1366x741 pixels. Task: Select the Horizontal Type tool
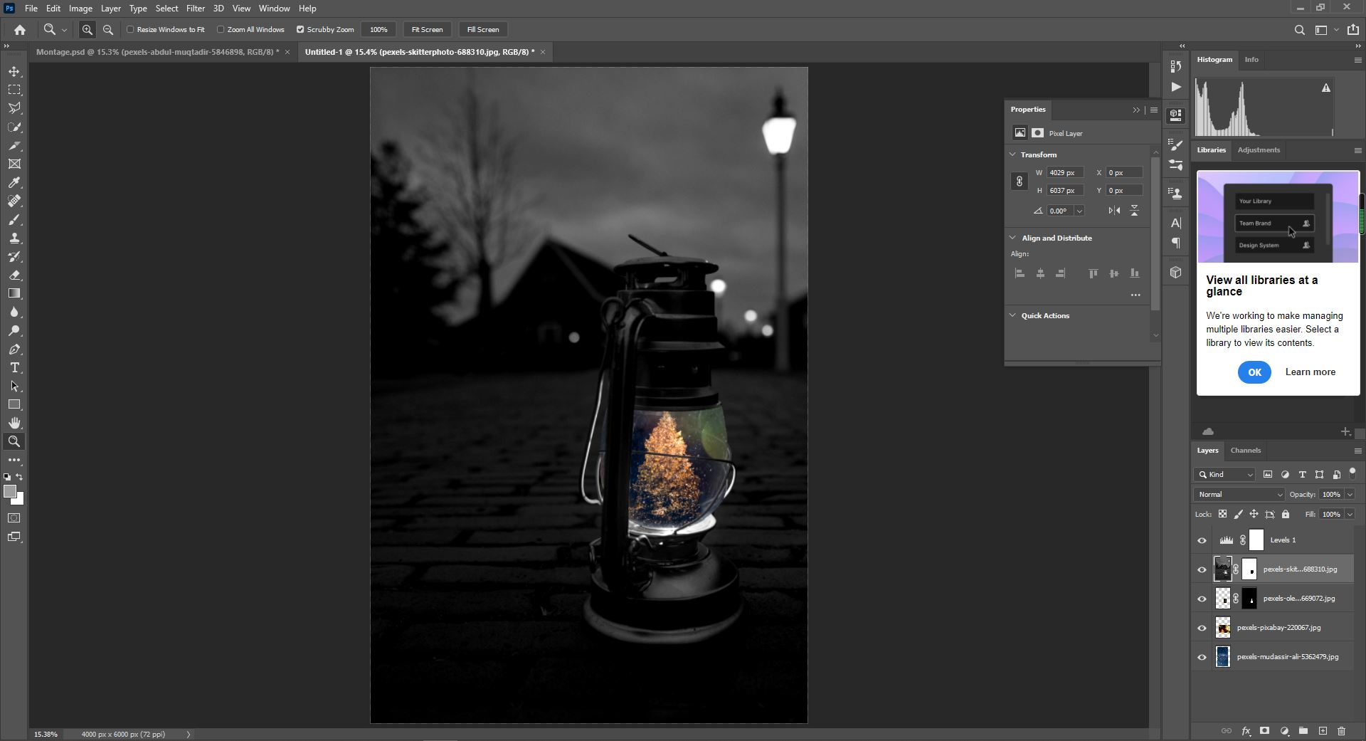14,367
